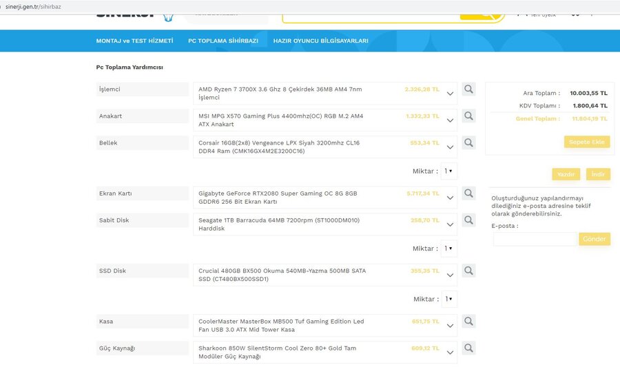Click the 1.332,33 TL motherboard price
This screenshot has width=620, height=367.
click(x=423, y=116)
